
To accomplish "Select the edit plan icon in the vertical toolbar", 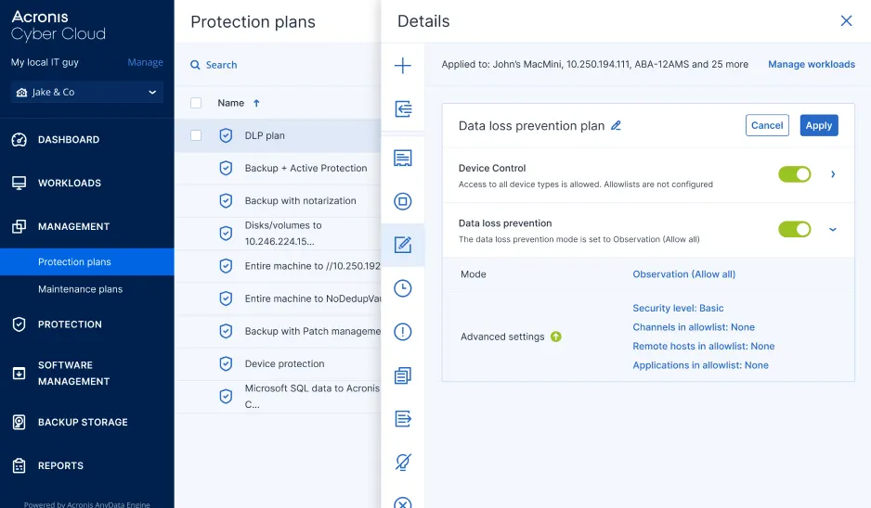I will [403, 246].
